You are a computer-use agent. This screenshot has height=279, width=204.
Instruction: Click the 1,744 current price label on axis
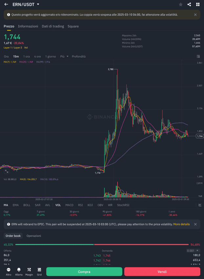[x=200, y=136]
